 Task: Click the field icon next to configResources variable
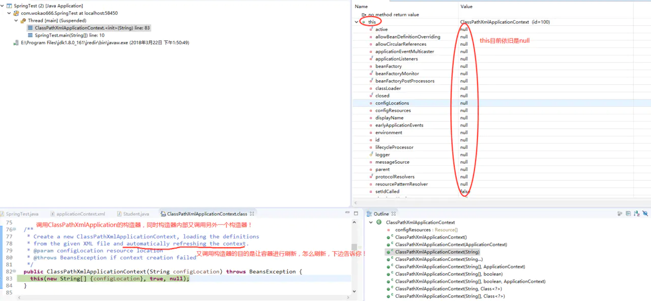coord(371,110)
